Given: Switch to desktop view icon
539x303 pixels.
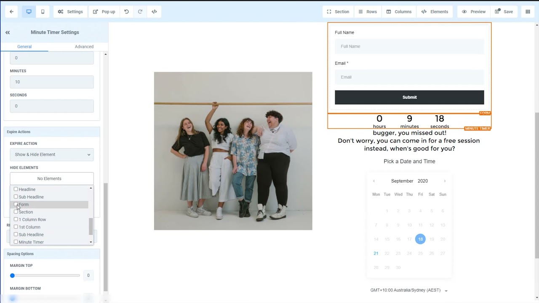Looking at the screenshot, I should pos(29,12).
